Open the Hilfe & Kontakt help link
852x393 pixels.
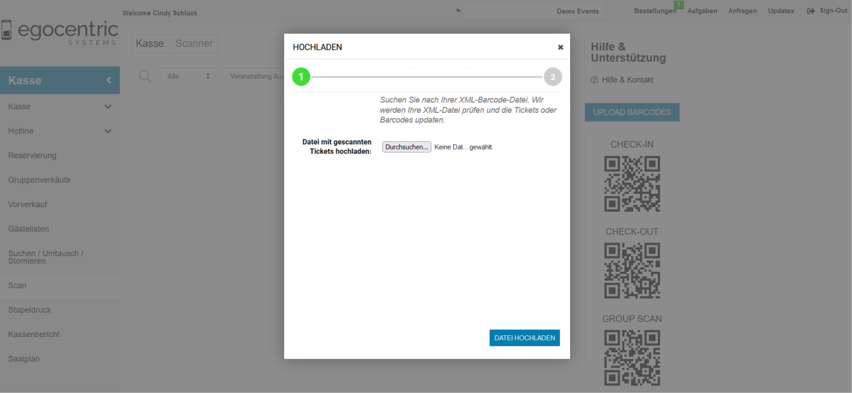pyautogui.click(x=627, y=80)
